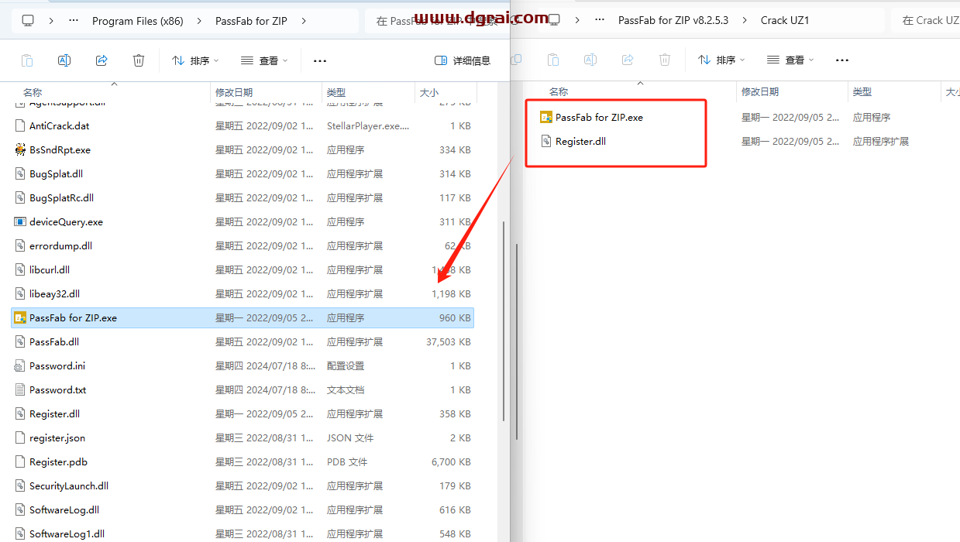Click the This PC monitor icon in right address bar

click(554, 20)
